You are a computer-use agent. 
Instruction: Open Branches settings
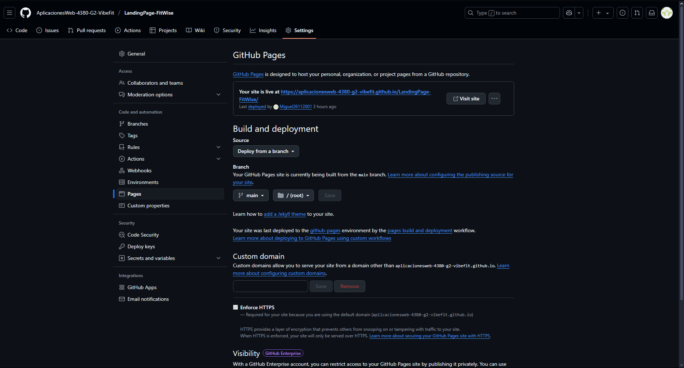pos(170,124)
